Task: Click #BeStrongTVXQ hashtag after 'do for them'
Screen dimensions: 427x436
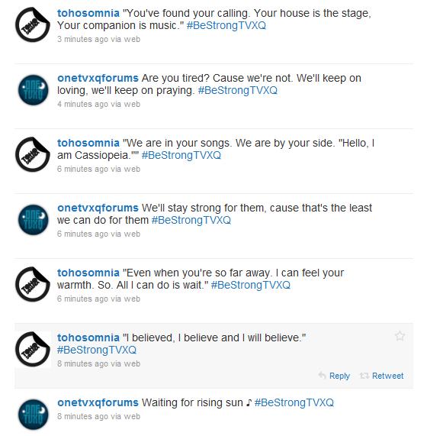Action: click(191, 220)
